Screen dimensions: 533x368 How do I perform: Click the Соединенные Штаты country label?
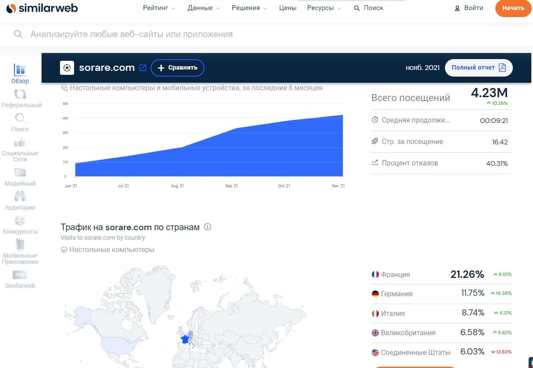click(x=416, y=352)
